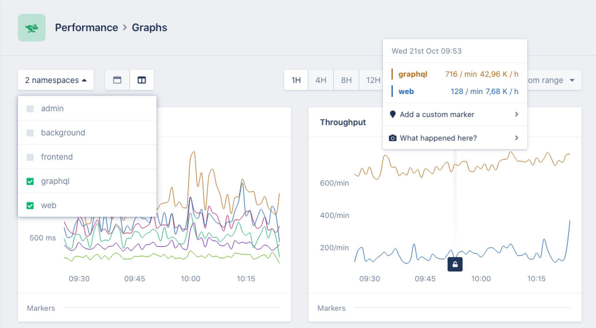Enable the admin namespace checkbox
Screen dimensions: 596x328
[x=30, y=108]
